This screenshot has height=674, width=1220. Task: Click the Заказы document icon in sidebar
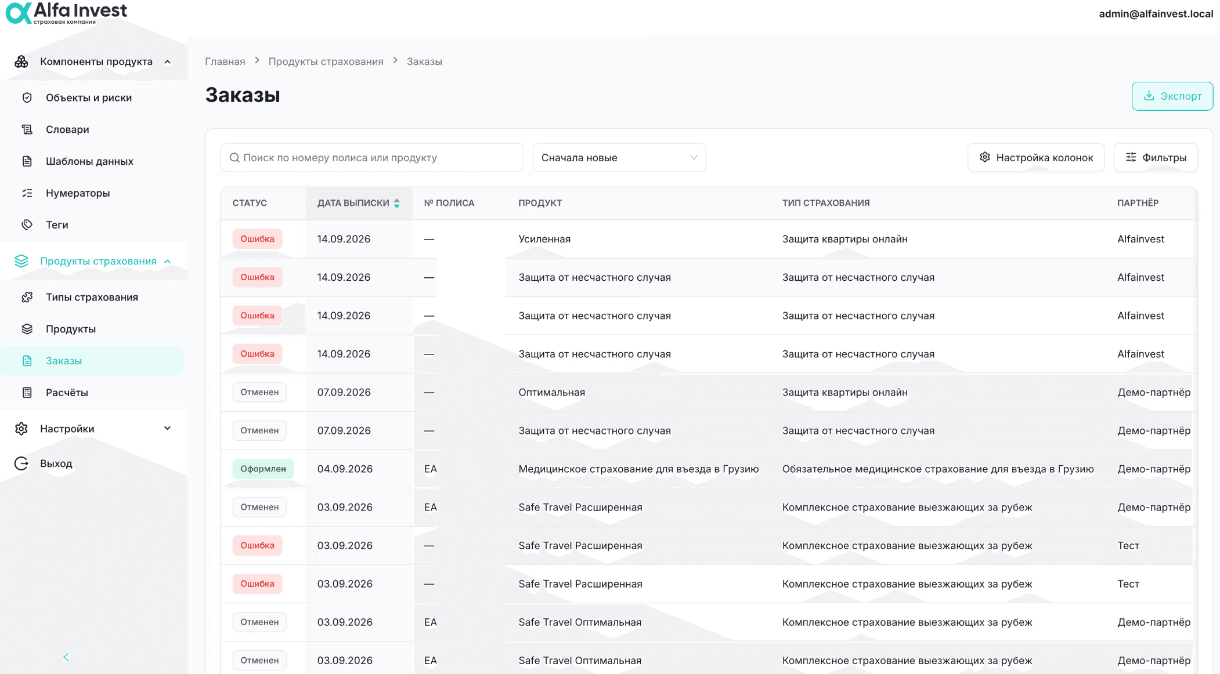[x=27, y=361]
